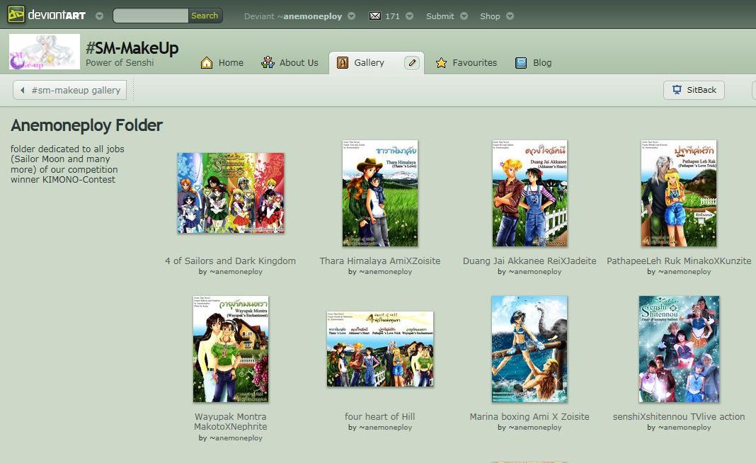Open the anemoneploy deviant profile link
756x463 pixels.
click(x=312, y=16)
